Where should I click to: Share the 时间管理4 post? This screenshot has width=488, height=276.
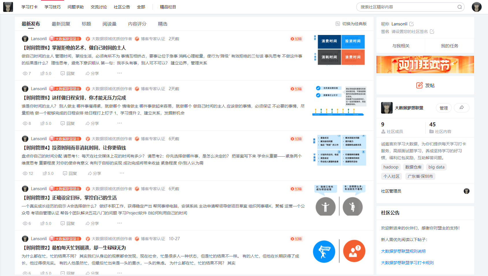(x=94, y=173)
